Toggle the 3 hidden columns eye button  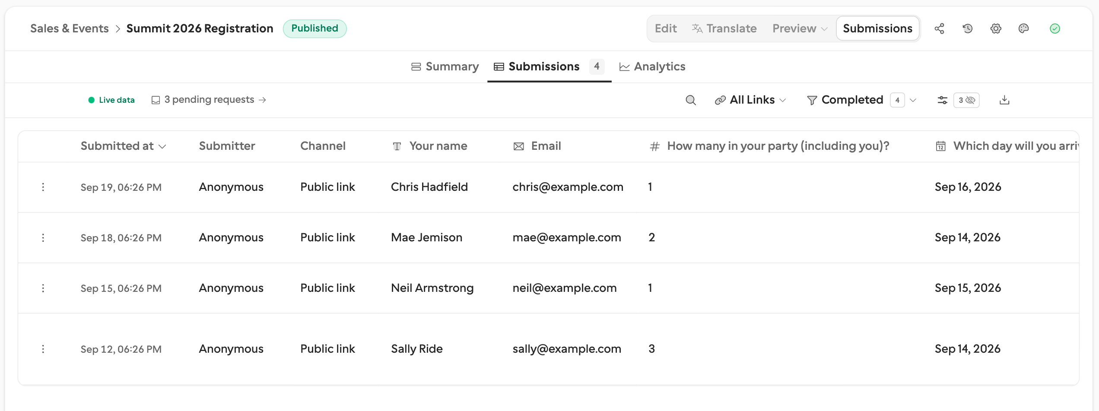click(x=966, y=100)
